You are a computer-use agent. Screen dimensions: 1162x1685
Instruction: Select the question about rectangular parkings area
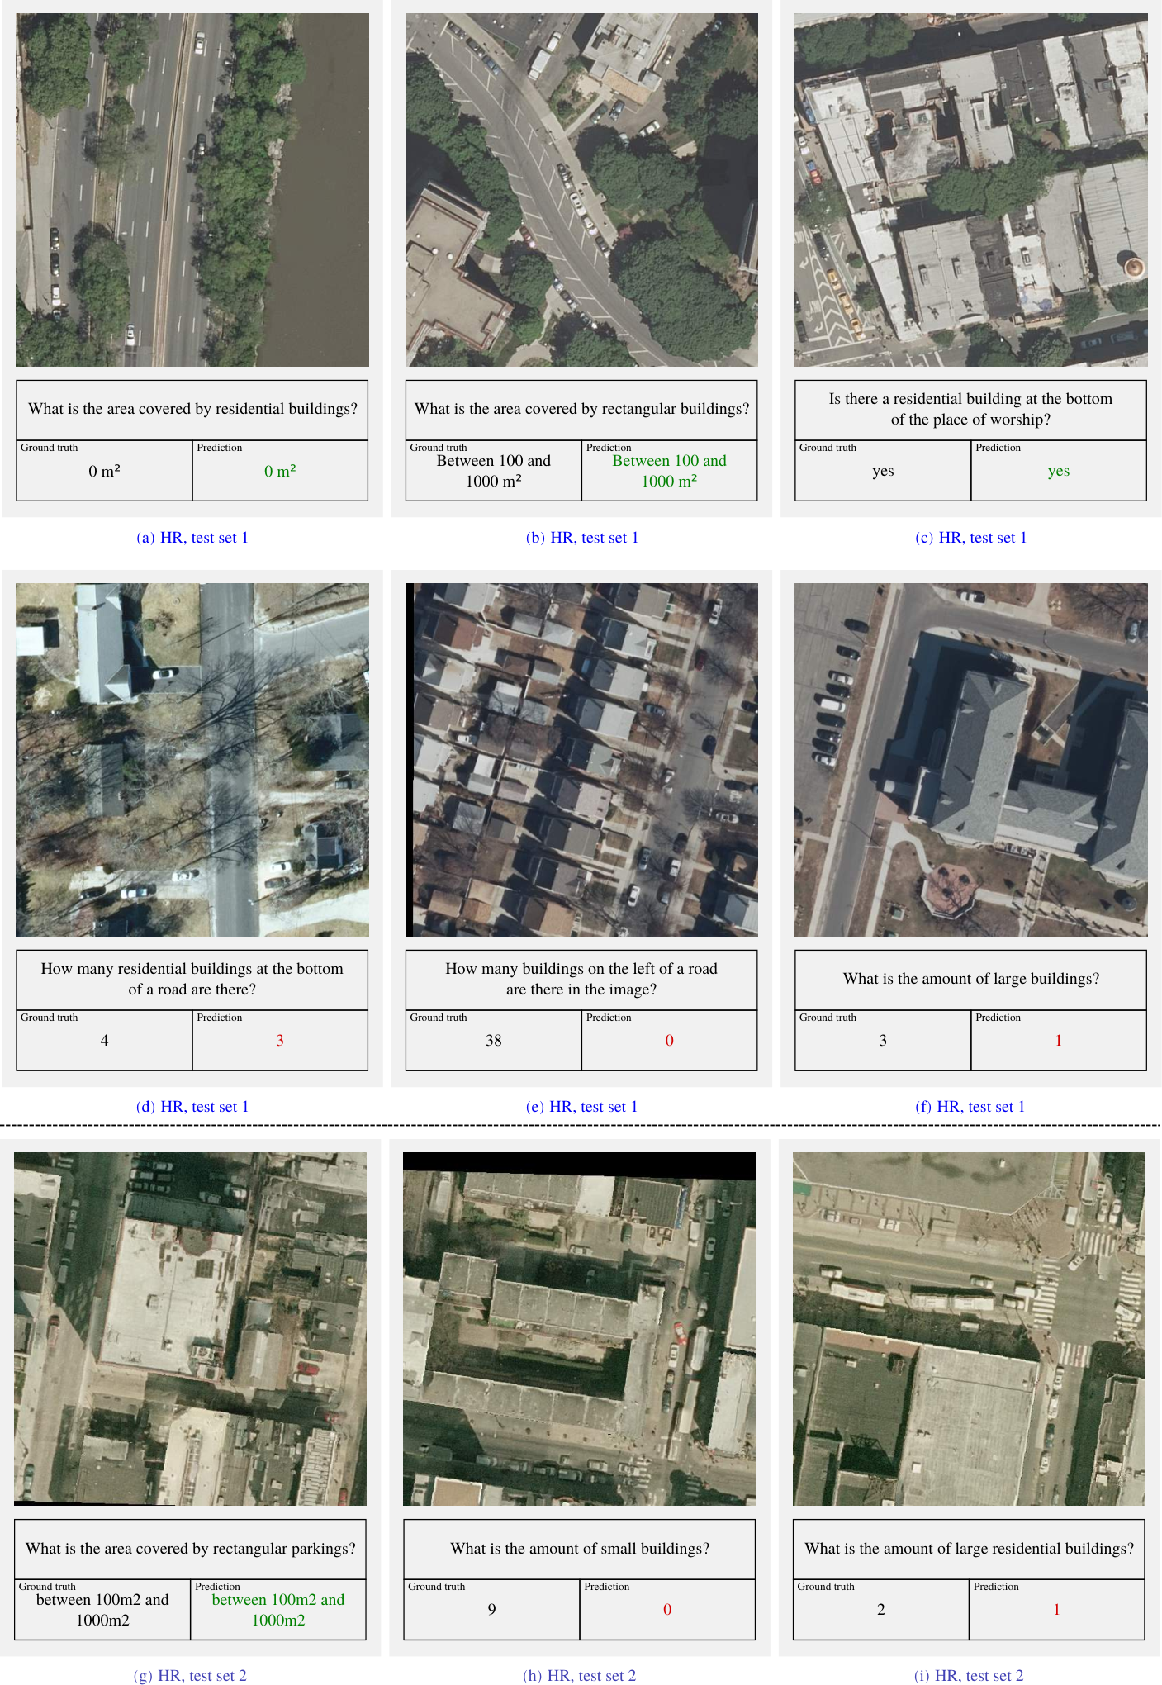coord(191,1549)
